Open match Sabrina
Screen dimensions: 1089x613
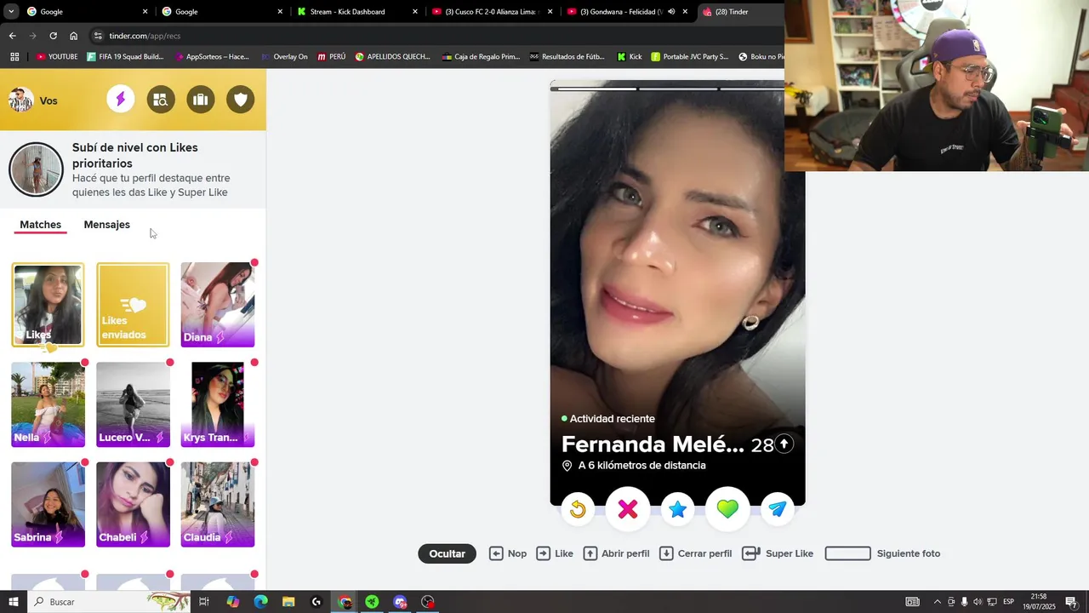(48, 504)
